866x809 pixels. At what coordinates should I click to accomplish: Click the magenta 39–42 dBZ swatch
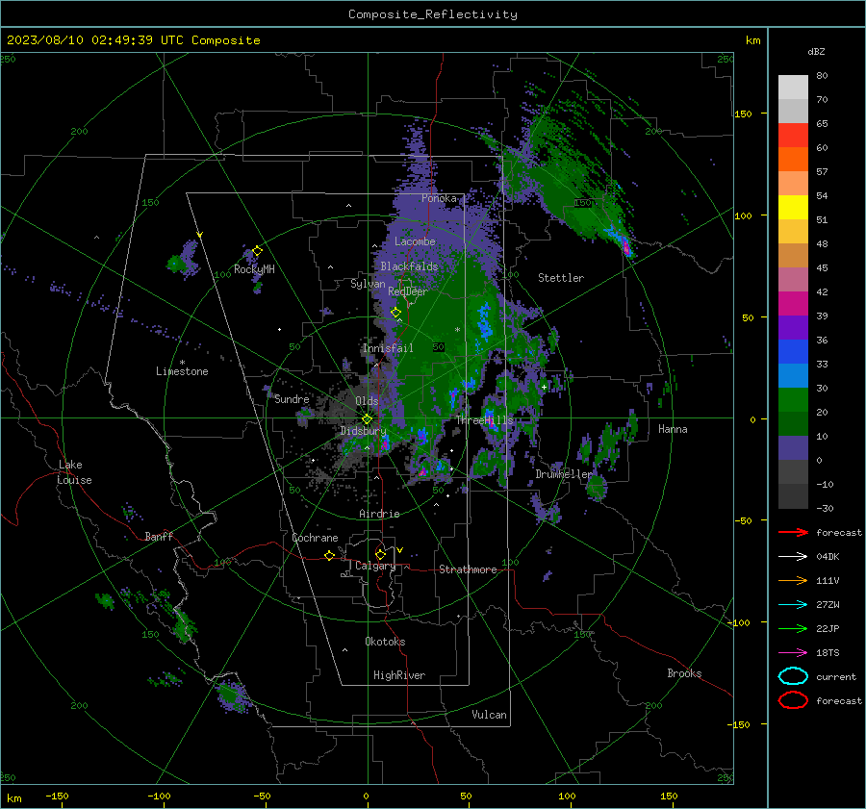pyautogui.click(x=793, y=304)
